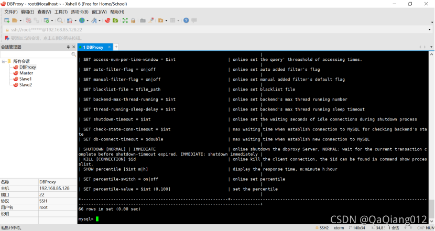Click the root username value

pos(43,207)
